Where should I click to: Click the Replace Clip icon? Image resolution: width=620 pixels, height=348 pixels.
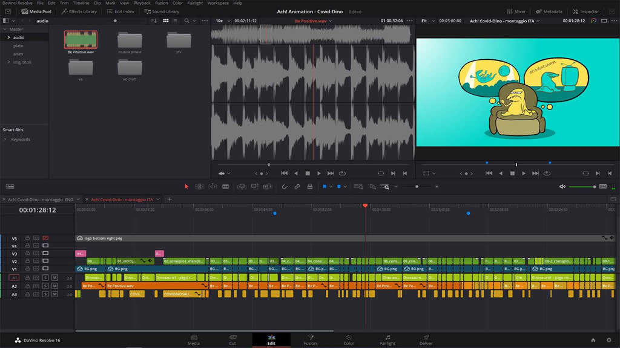[268, 187]
